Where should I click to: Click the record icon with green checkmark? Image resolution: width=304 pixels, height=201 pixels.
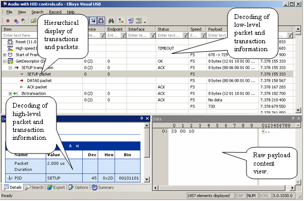pos(24,21)
